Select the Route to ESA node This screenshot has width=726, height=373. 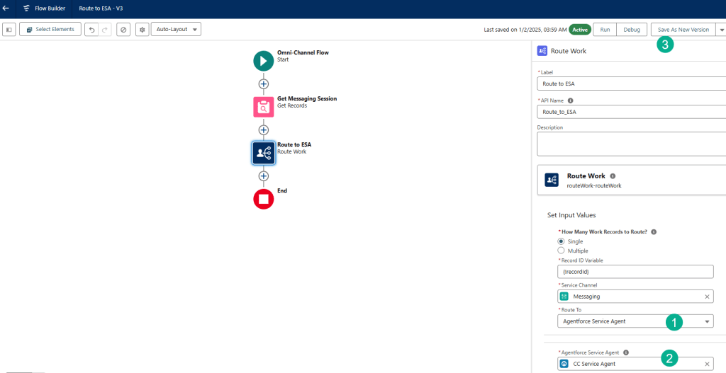263,153
